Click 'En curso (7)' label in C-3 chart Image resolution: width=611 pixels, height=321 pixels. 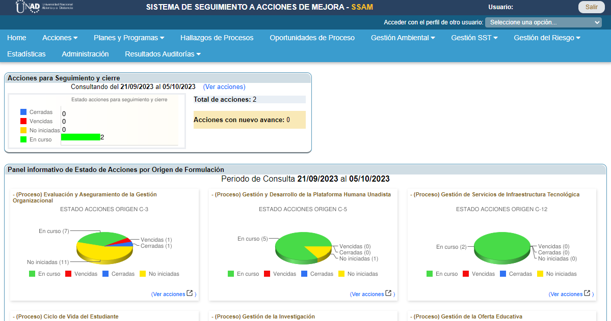pyautogui.click(x=54, y=231)
